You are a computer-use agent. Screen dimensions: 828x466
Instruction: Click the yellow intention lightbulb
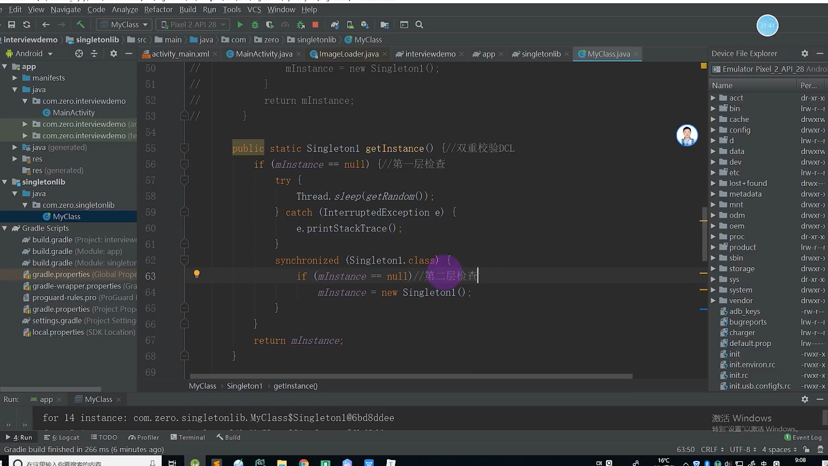coord(197,274)
